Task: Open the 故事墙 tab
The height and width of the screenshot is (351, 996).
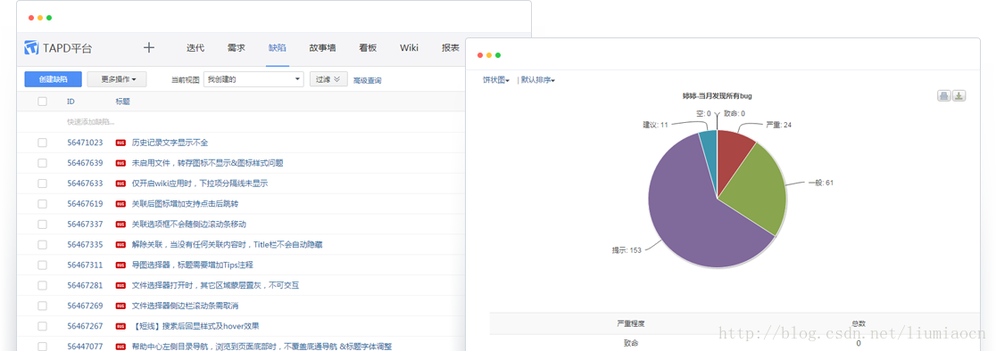Action: 323,48
